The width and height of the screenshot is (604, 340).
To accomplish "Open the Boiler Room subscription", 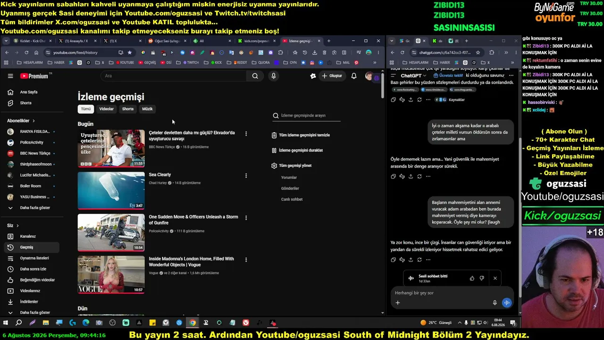I will tap(31, 186).
